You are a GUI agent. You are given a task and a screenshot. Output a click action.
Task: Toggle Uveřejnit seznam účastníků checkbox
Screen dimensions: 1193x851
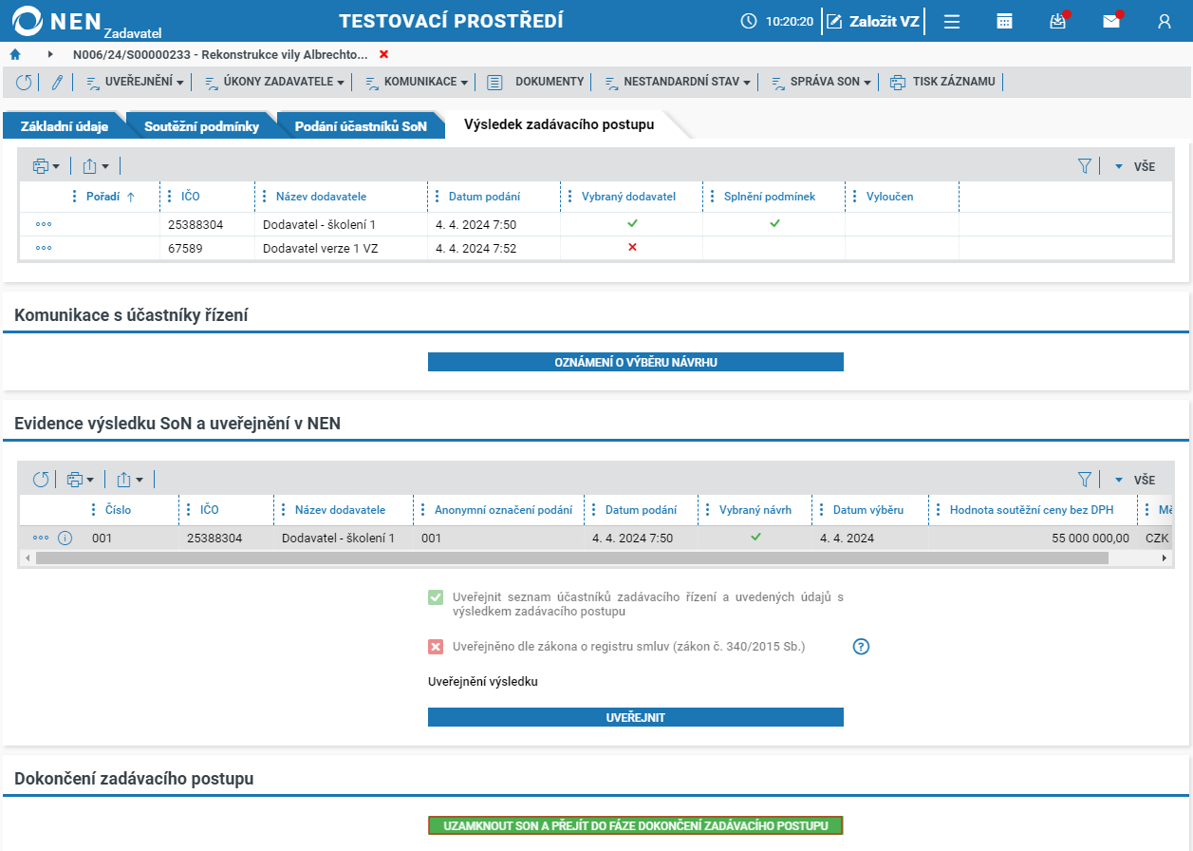[x=436, y=597]
